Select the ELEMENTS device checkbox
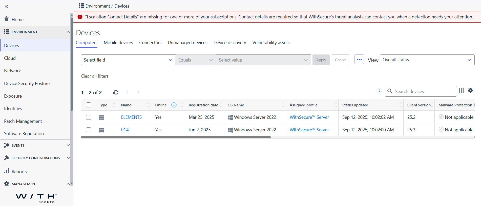 click(89, 117)
